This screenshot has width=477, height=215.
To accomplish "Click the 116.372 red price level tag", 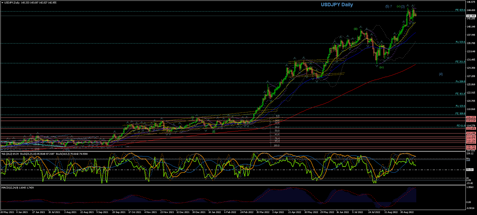I will click(x=471, y=117).
